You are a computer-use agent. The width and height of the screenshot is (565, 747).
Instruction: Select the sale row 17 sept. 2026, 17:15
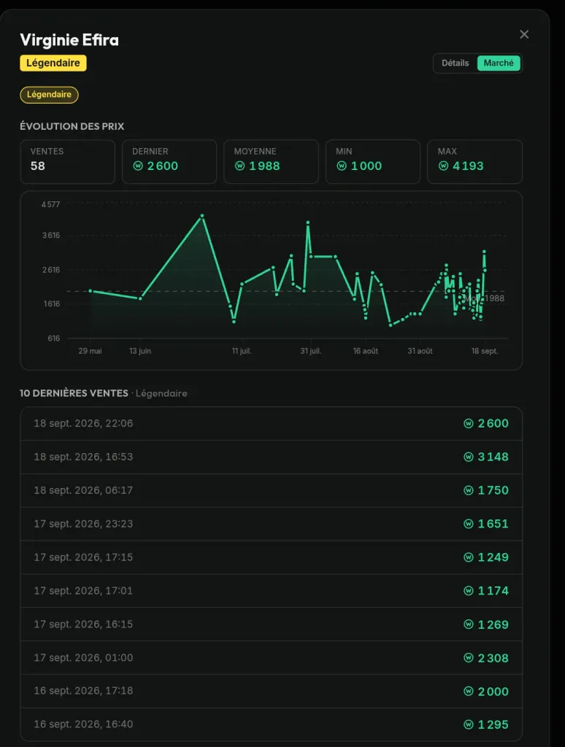tap(272, 557)
